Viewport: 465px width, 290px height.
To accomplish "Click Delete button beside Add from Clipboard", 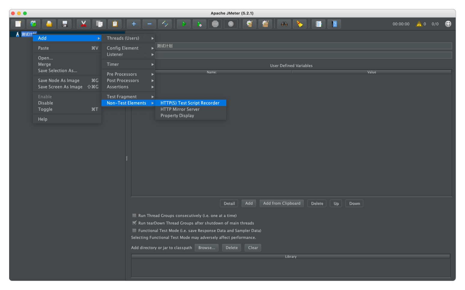I will click(317, 203).
